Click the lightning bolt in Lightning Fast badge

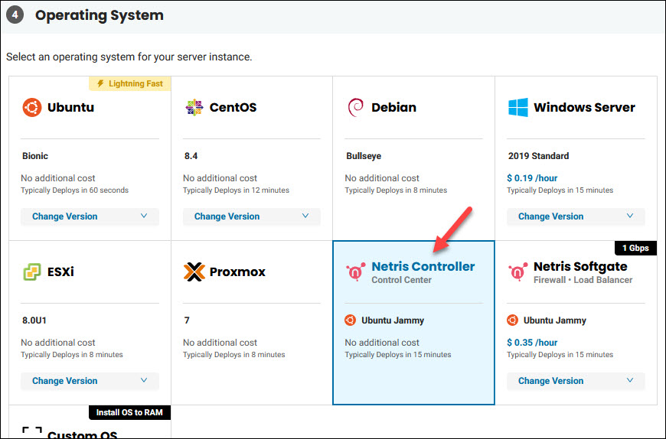click(x=100, y=83)
